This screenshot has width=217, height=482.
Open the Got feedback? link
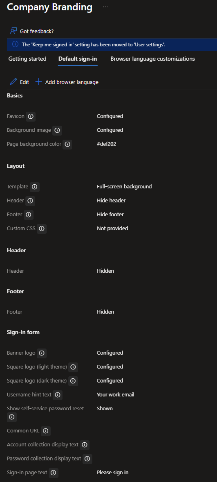(x=37, y=31)
